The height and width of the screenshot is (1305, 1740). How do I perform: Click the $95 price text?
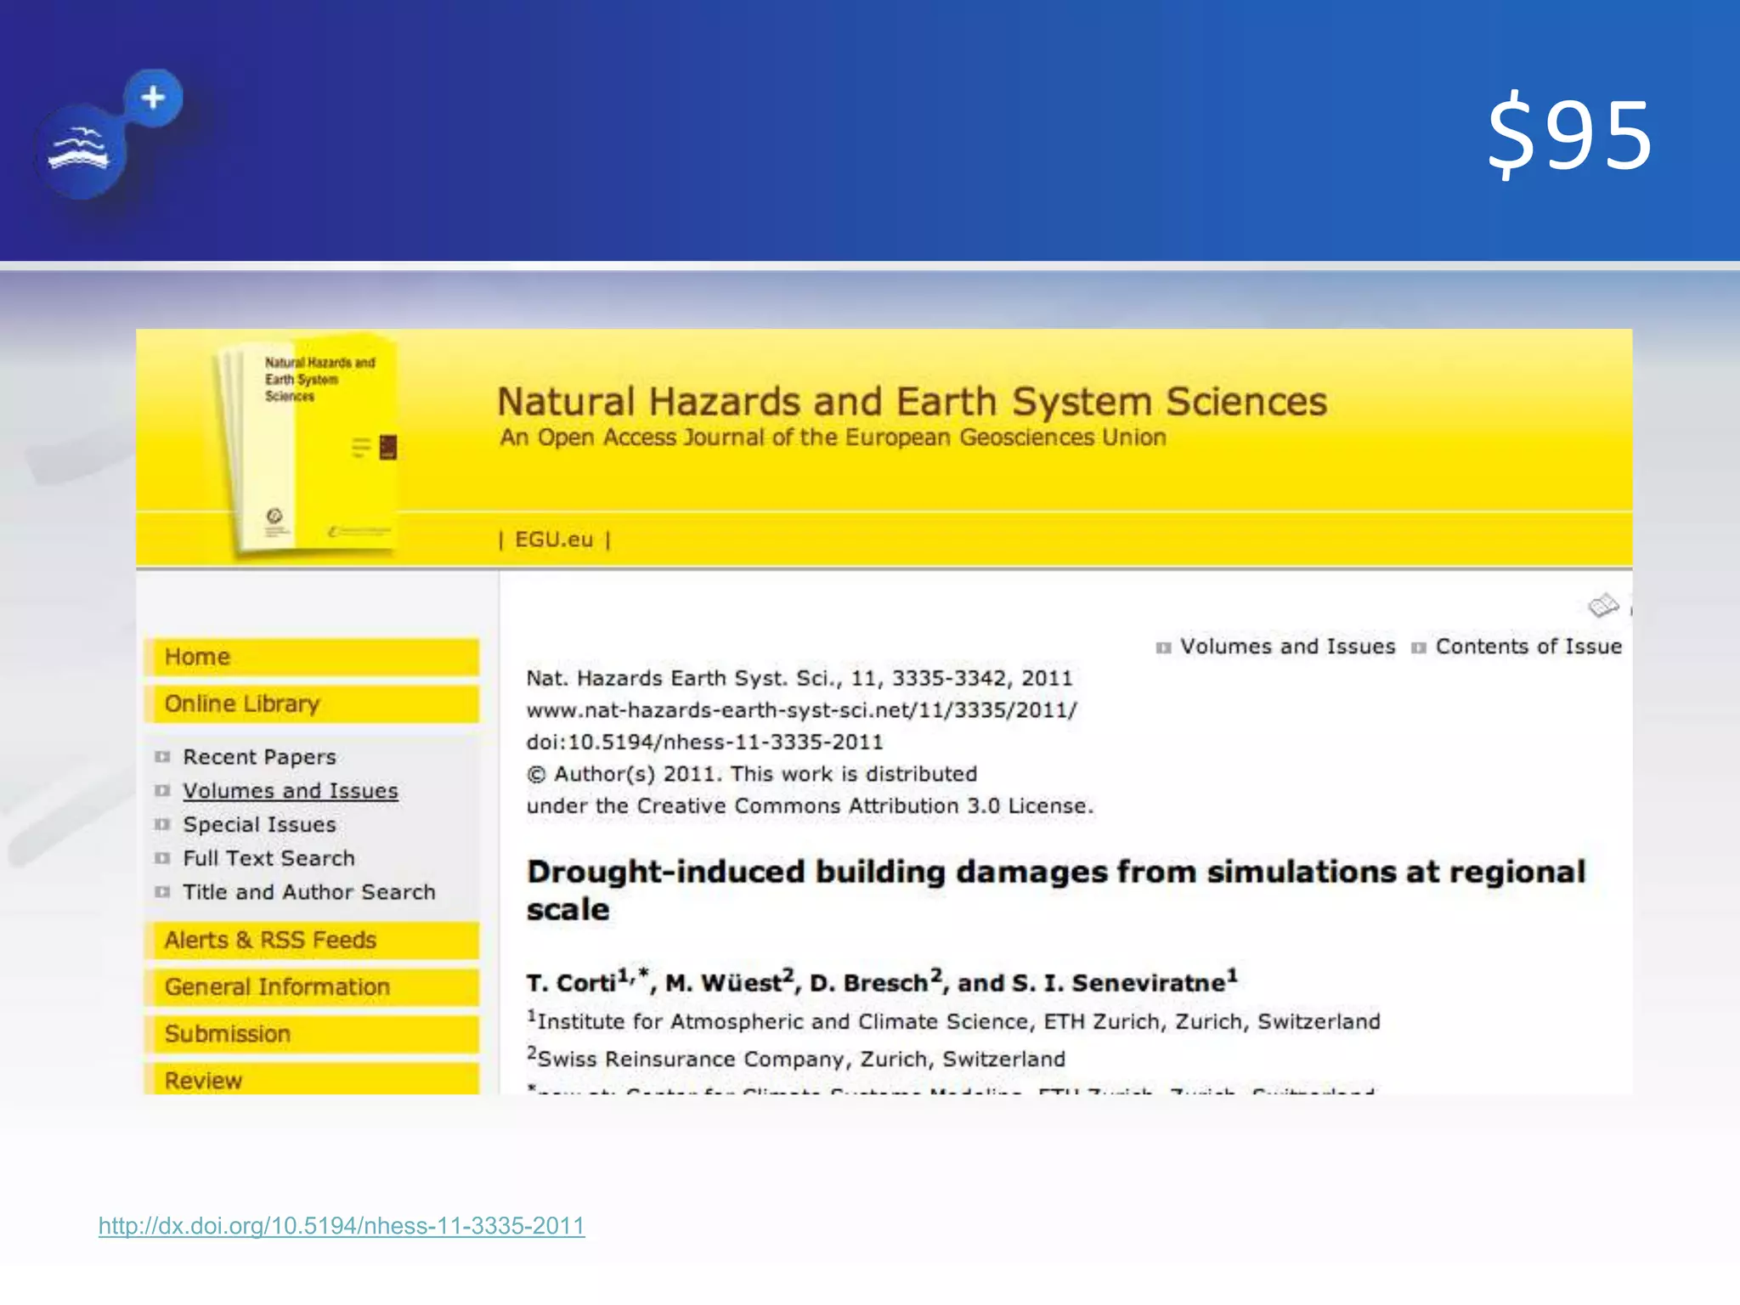(1570, 134)
